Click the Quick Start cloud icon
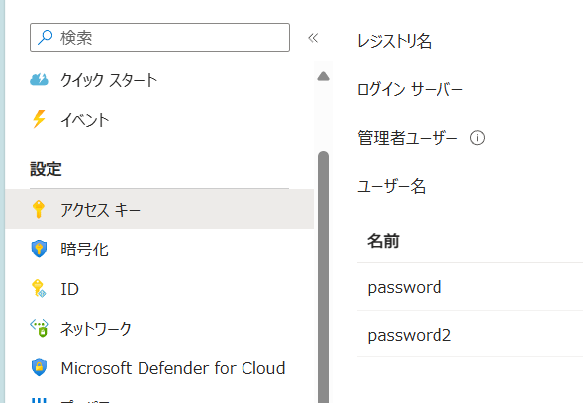Screen dimensions: 583x403 pos(39,80)
